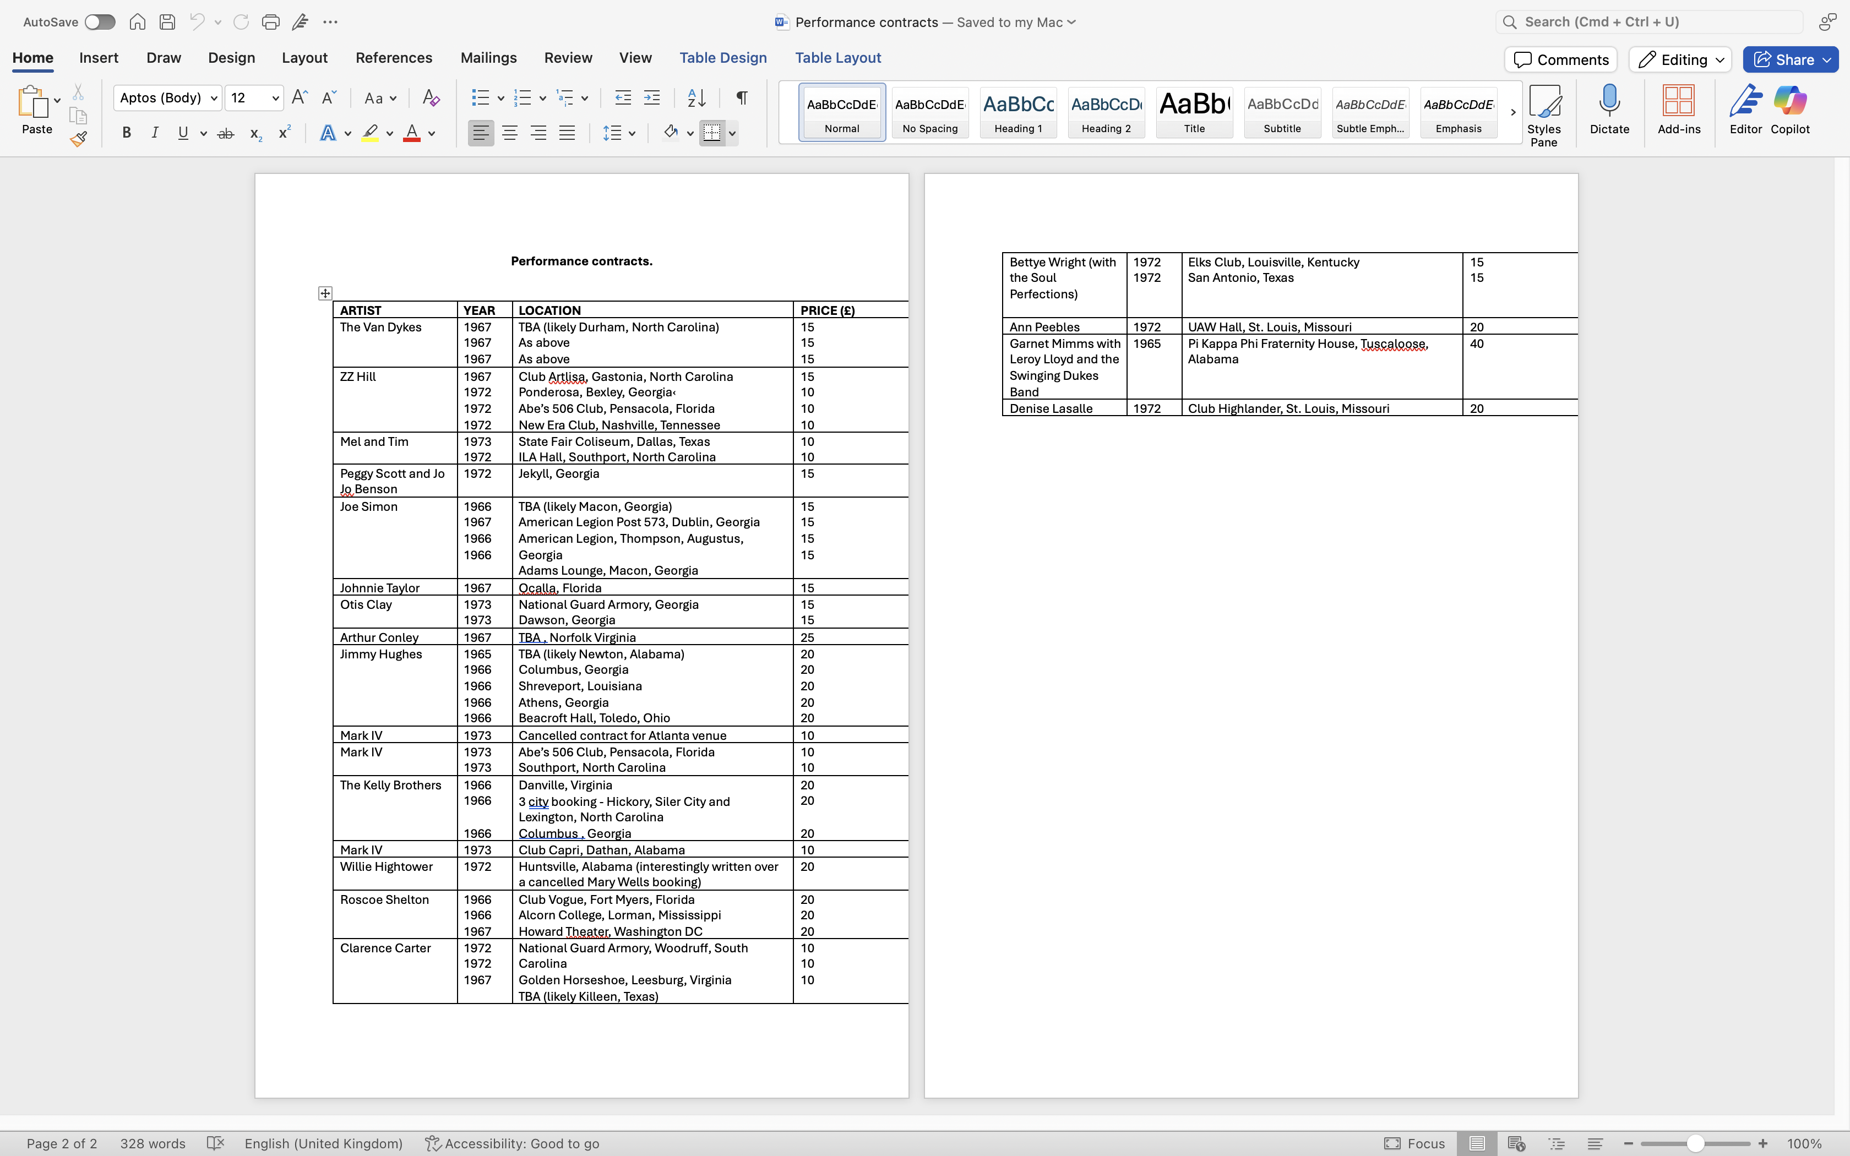Switch to the Table Design tab

coord(722,58)
